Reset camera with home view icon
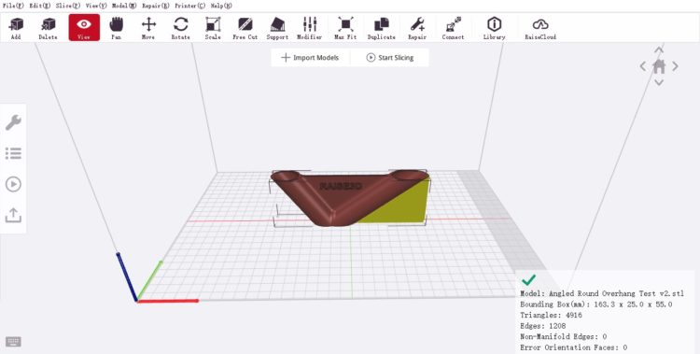This screenshot has height=354, width=700. (x=659, y=66)
